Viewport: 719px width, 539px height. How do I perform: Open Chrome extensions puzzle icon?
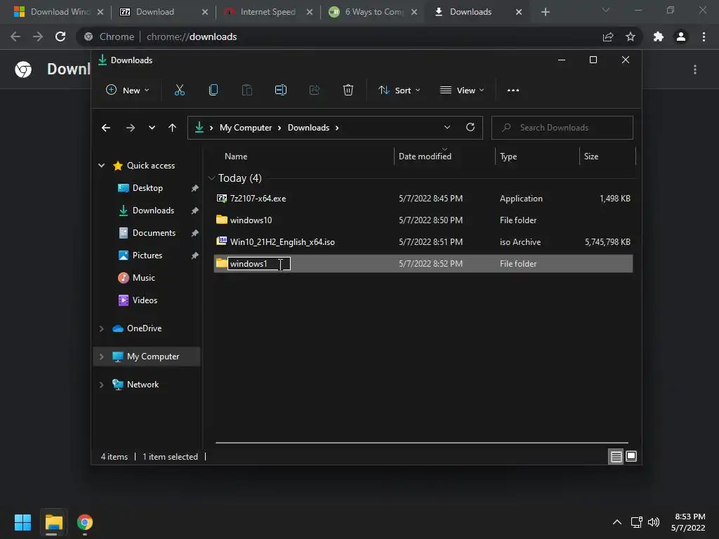pos(659,36)
